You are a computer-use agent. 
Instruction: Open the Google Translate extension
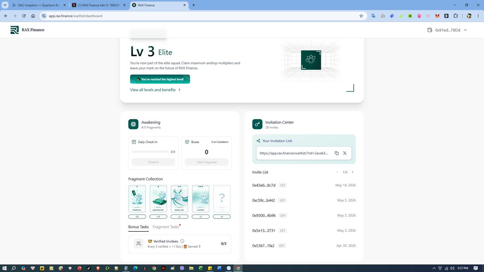[373, 16]
